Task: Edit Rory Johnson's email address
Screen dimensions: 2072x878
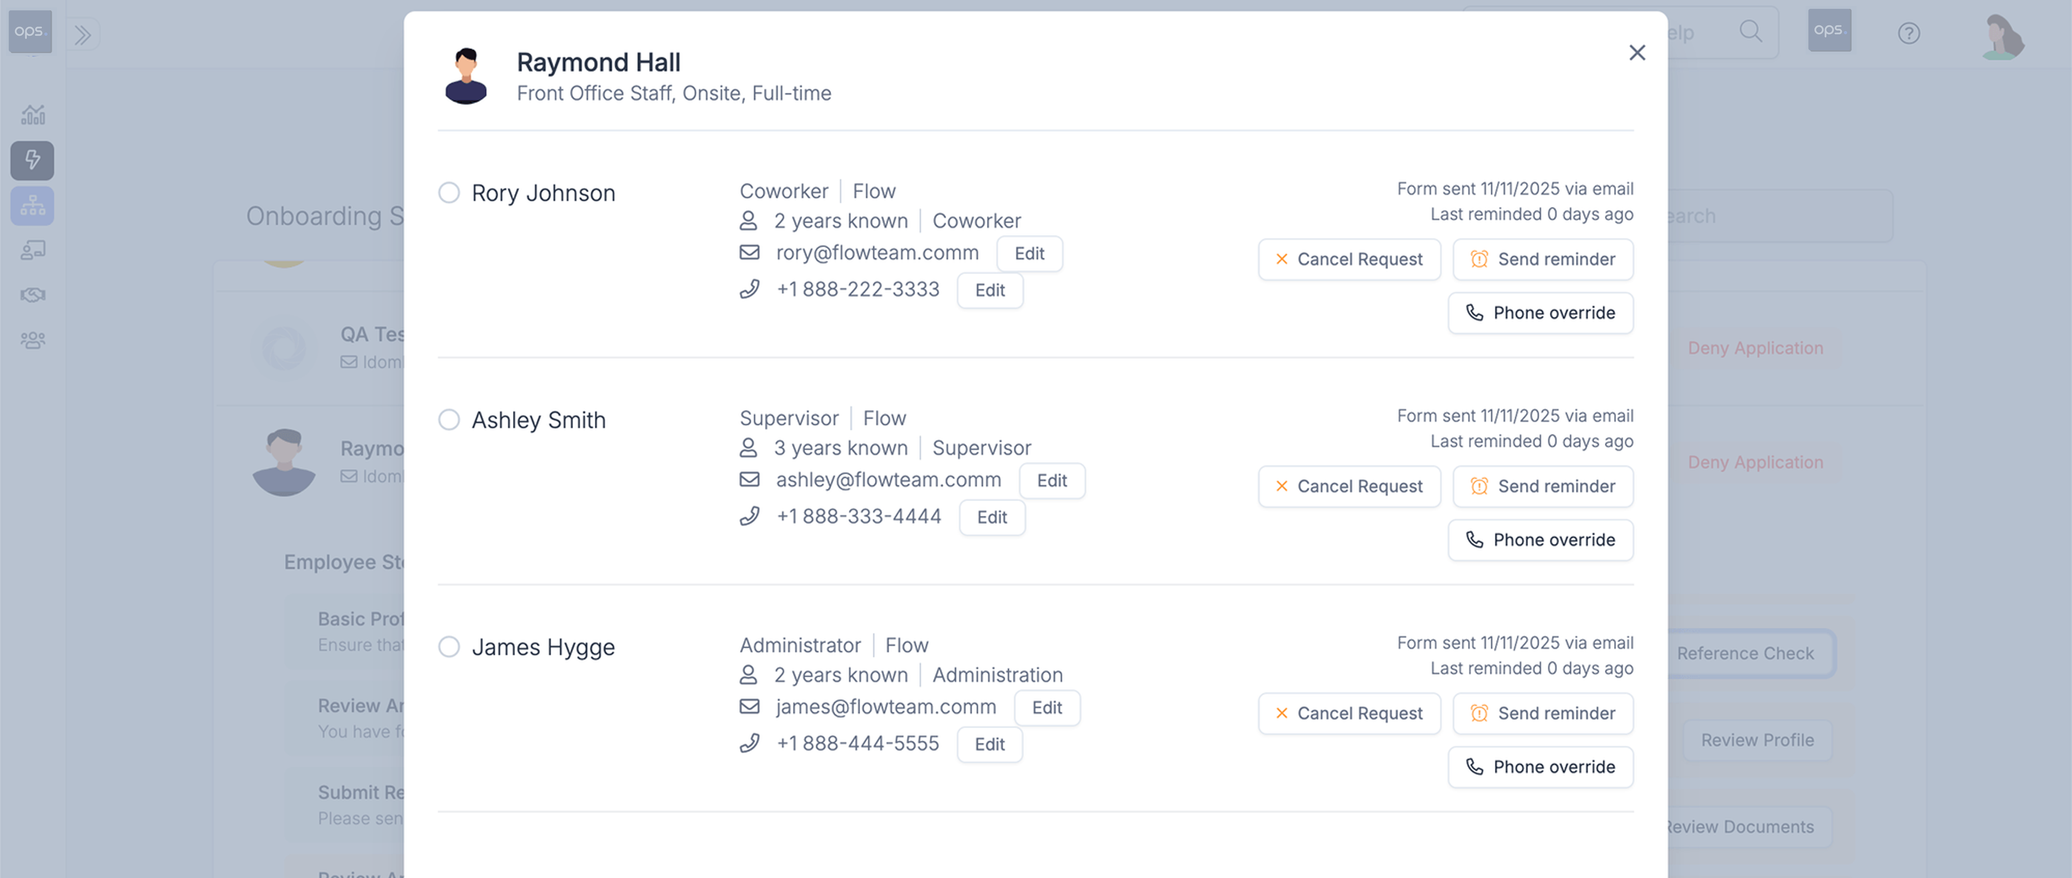Action: pyautogui.click(x=1029, y=253)
